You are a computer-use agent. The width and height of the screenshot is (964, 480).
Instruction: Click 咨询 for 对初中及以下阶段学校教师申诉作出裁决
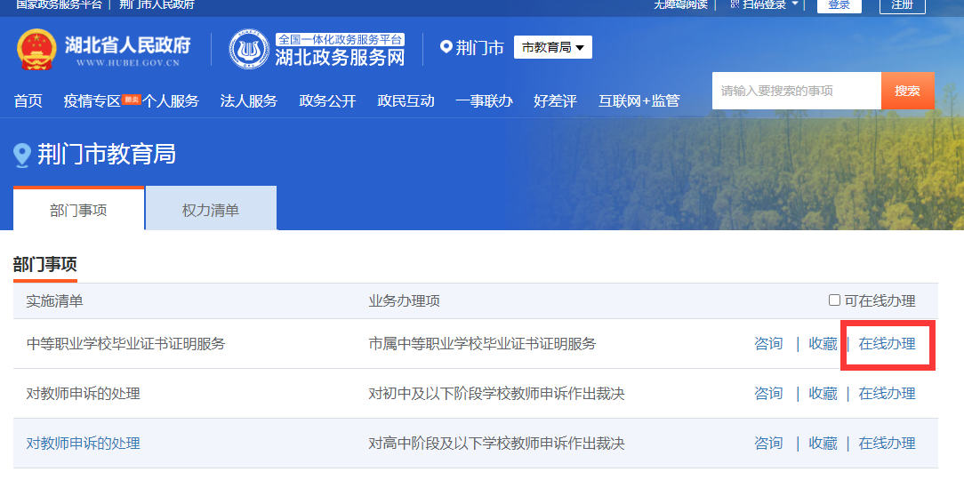click(x=768, y=394)
